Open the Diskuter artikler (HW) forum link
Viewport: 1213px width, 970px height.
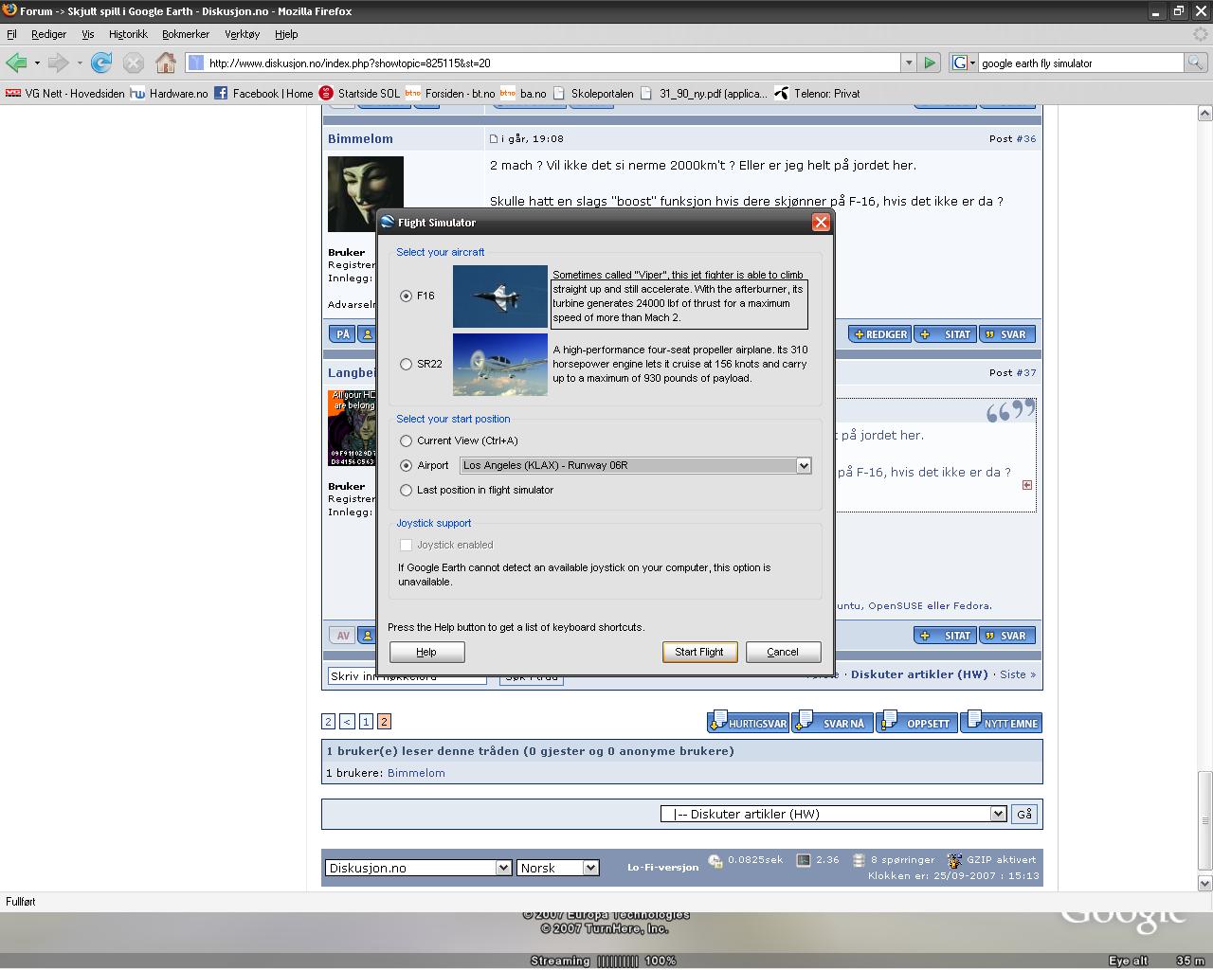coord(919,674)
